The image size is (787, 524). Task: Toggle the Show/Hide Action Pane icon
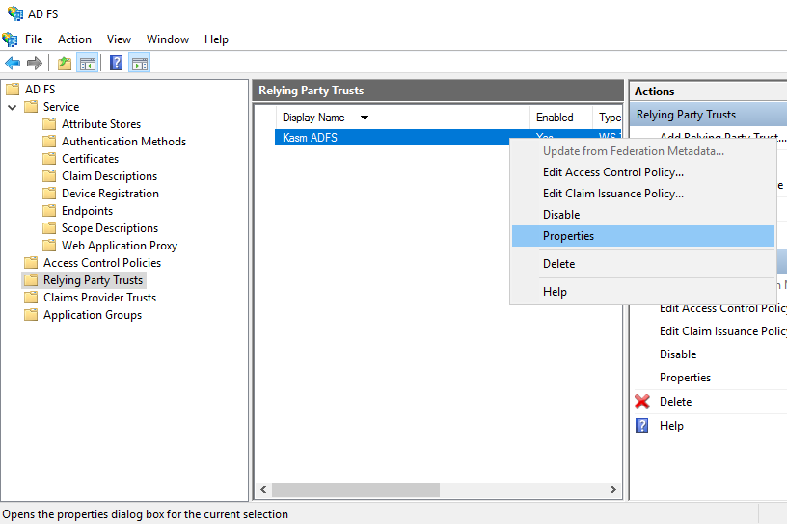(140, 64)
